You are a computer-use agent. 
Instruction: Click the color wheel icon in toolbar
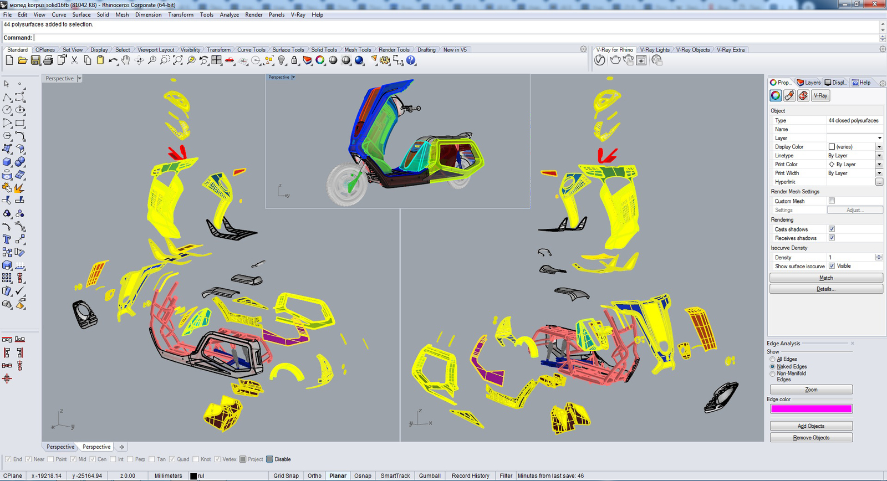pyautogui.click(x=320, y=60)
